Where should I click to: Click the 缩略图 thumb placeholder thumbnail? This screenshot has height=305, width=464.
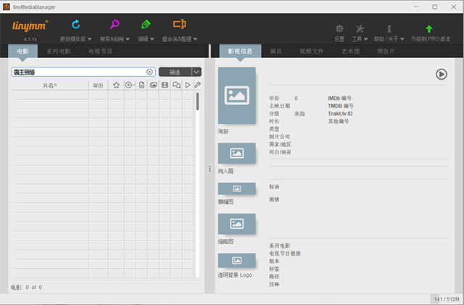[x=237, y=224]
